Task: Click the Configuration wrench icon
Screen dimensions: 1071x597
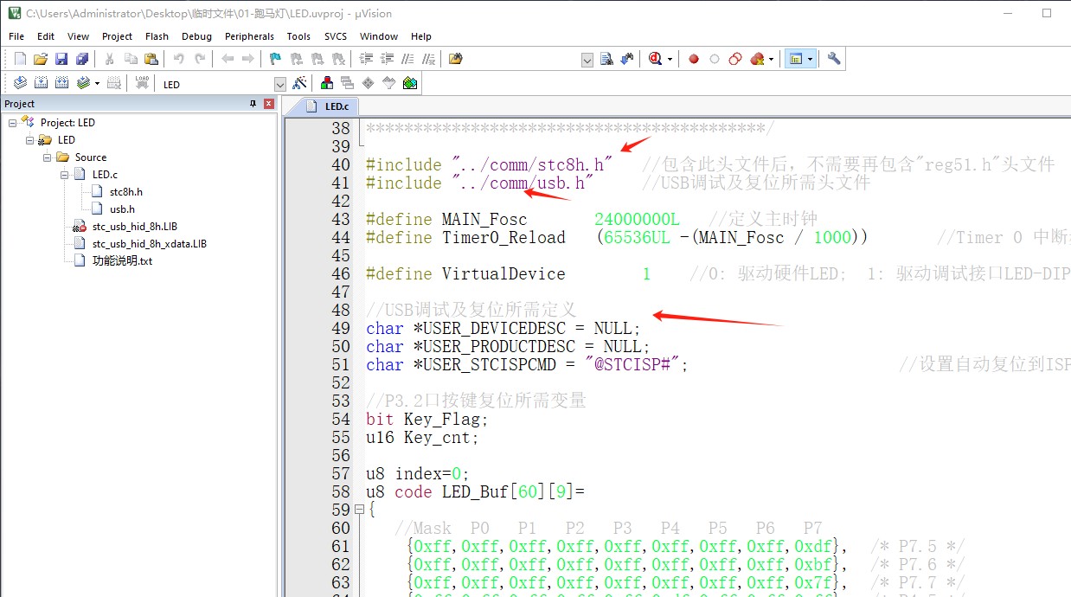Action: point(834,59)
